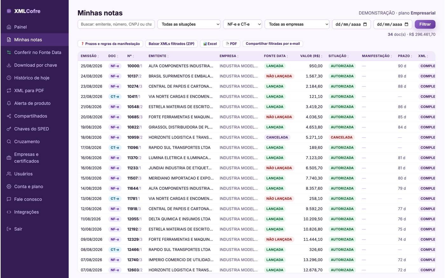Open Prazos e regras da manifestação
445x278 pixels.
[x=110, y=44]
